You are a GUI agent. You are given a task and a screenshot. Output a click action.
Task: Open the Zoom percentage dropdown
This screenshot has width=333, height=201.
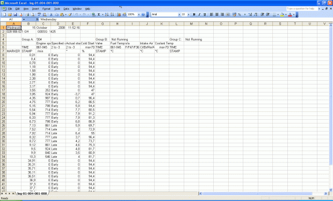point(139,14)
